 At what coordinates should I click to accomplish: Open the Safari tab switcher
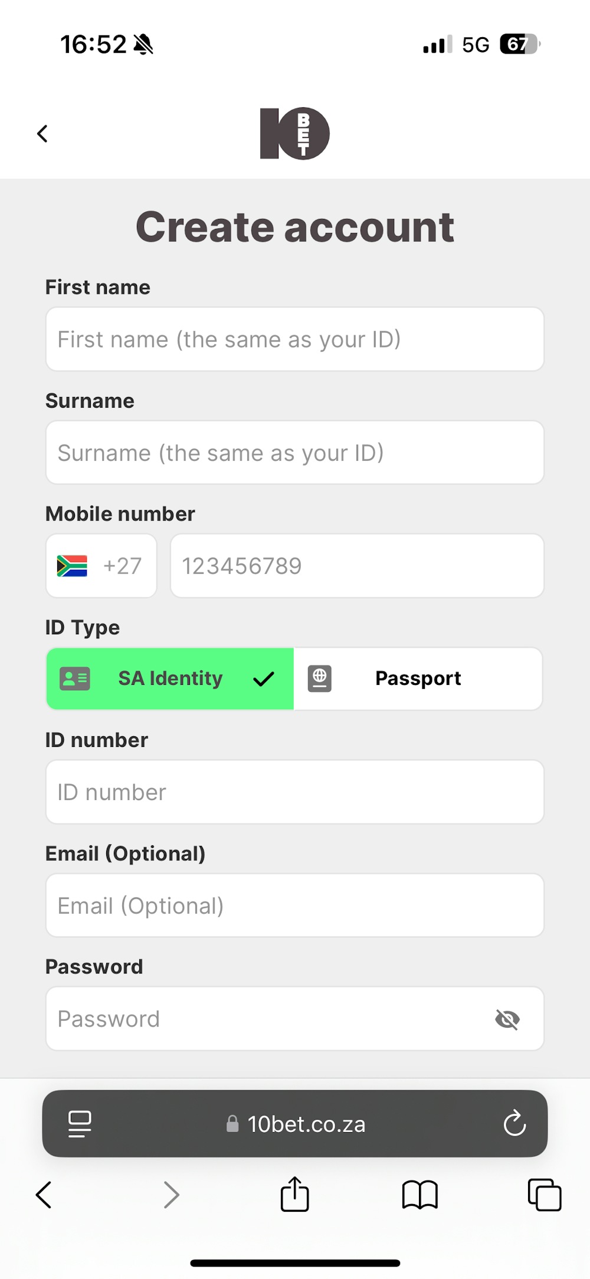(544, 1195)
